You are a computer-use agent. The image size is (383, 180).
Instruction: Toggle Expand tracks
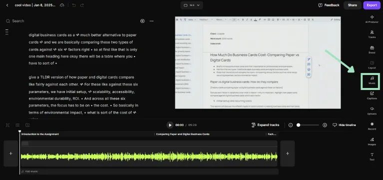coord(265,125)
